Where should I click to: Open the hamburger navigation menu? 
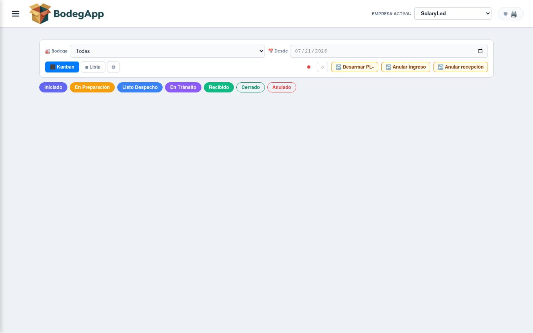[16, 14]
